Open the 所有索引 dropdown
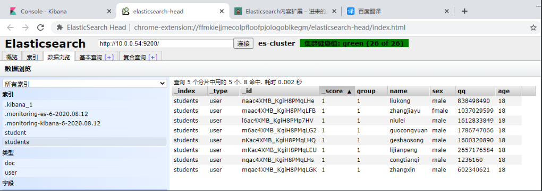 click(84, 84)
